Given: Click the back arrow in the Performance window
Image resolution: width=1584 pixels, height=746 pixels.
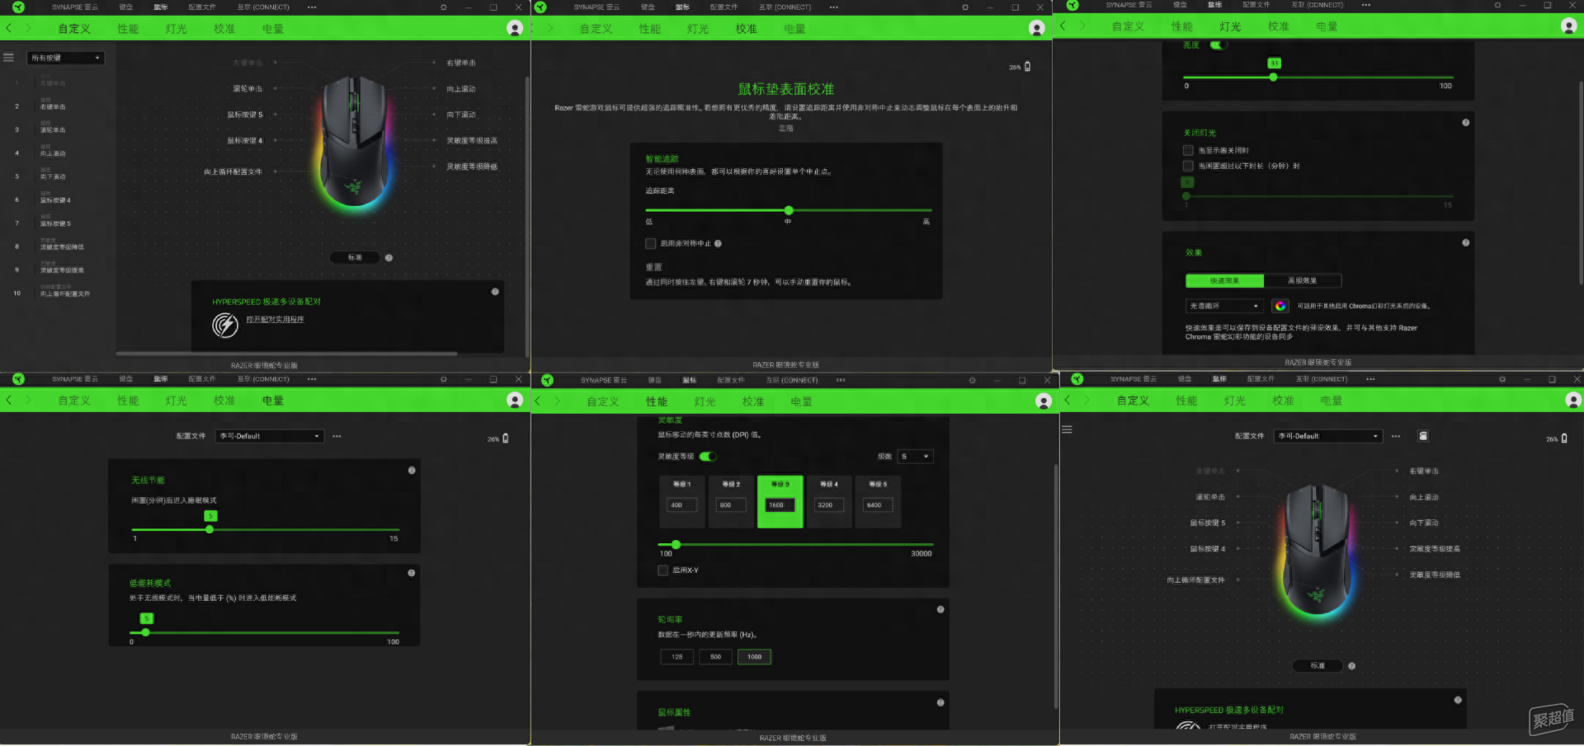Looking at the screenshot, I should click(x=537, y=401).
